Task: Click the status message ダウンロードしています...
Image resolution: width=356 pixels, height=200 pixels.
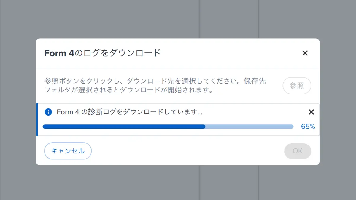Action: coord(130,112)
